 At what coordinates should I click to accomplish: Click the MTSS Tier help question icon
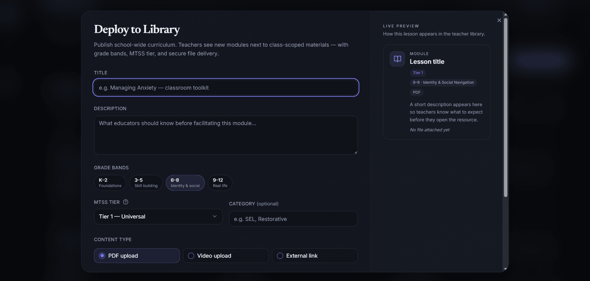pyautogui.click(x=126, y=202)
